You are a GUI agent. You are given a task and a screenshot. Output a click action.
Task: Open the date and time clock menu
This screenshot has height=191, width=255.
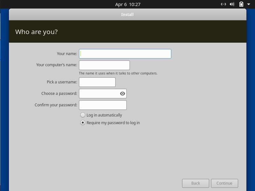(x=128, y=4)
